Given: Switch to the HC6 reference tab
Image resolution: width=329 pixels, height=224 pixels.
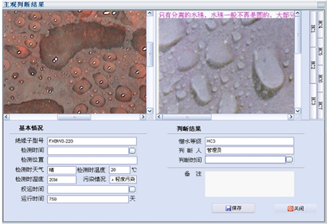Looking at the screenshot, I should (320, 78).
